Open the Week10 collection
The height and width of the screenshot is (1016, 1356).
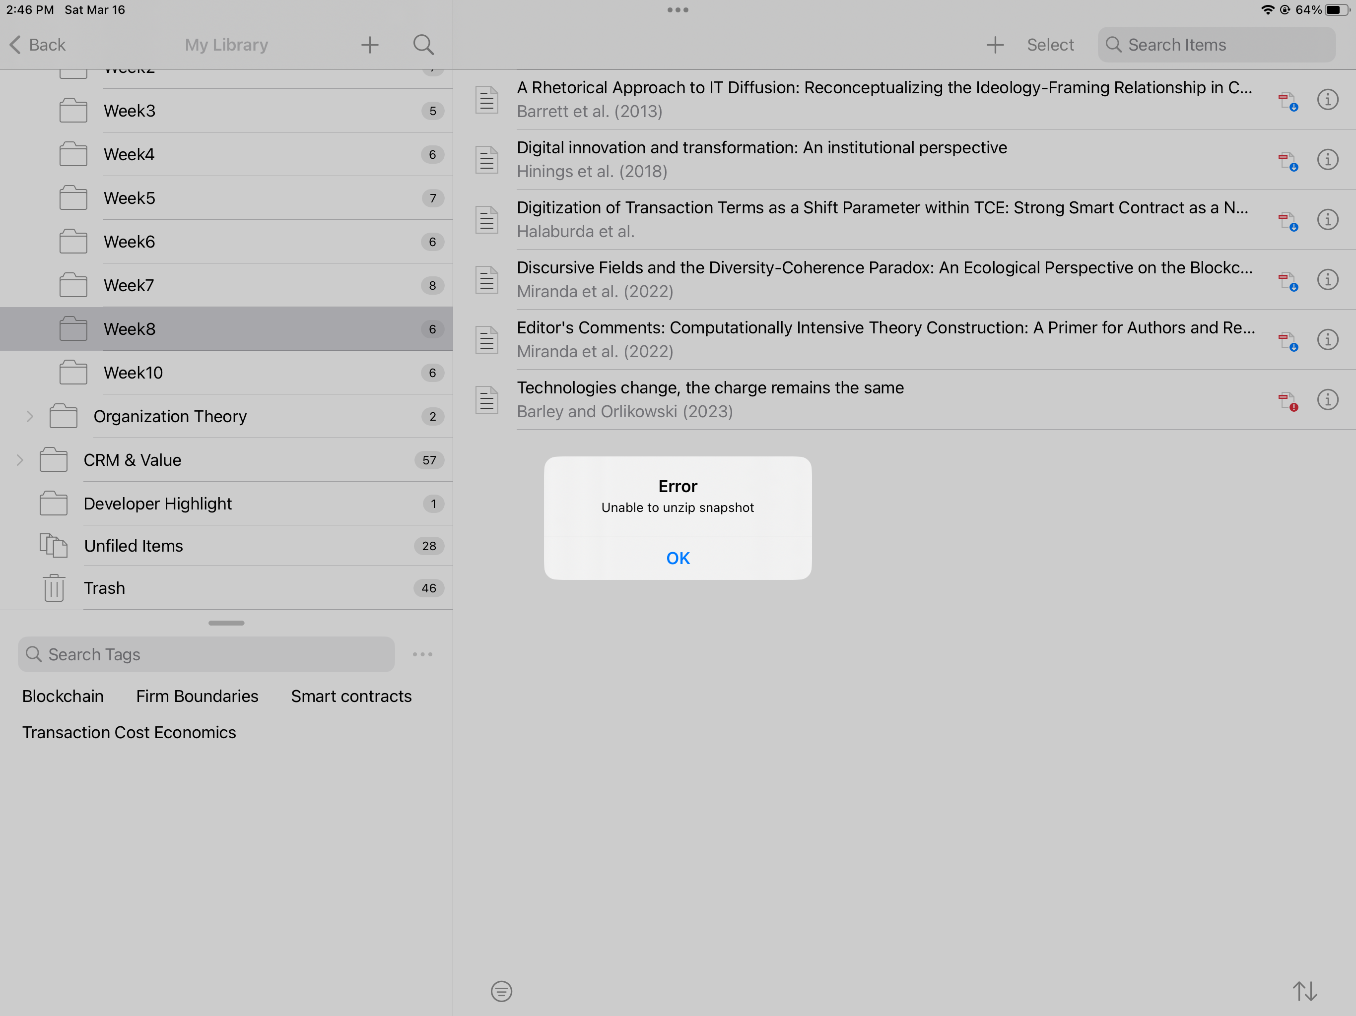point(133,373)
